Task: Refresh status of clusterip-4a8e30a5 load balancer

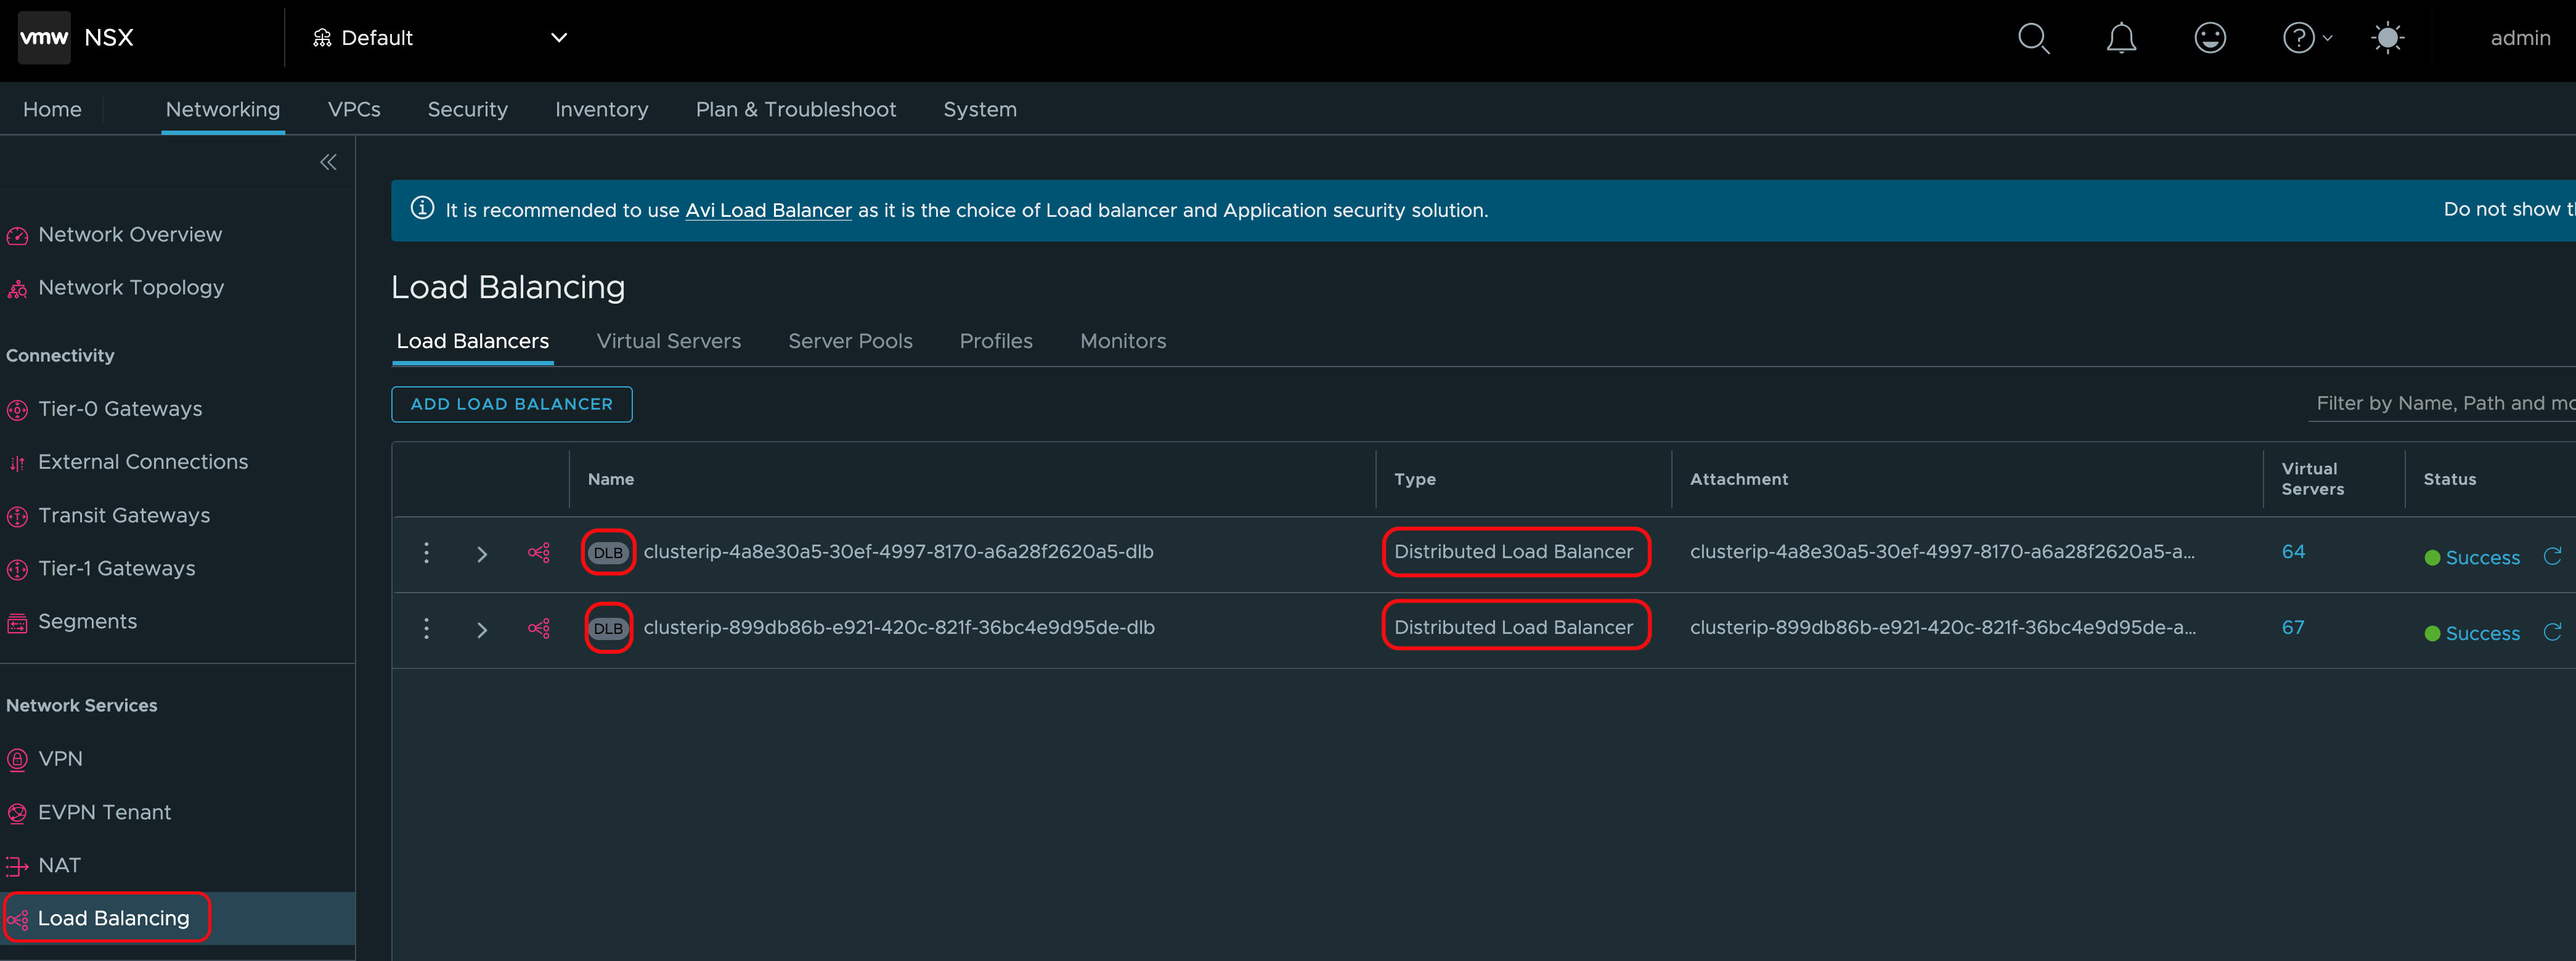Action: pyautogui.click(x=2551, y=556)
